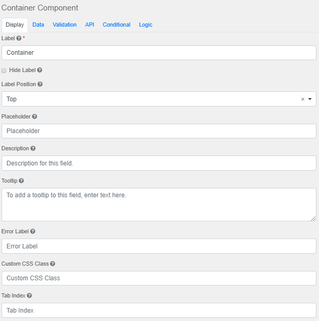Click the Custom CSS Class input field
Image resolution: width=319 pixels, height=321 pixels.
click(159, 278)
